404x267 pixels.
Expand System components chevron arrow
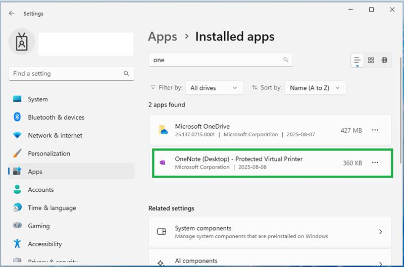pyautogui.click(x=381, y=232)
